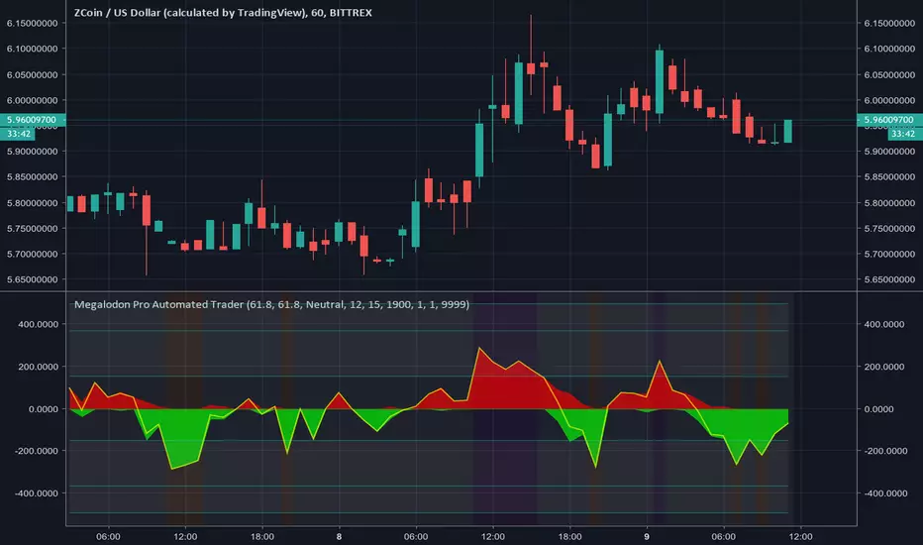Click the right price axis 6.05000000 label
923x545 pixels.
point(889,75)
